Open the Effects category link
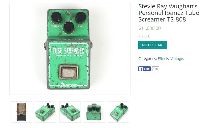 pyautogui.click(x=163, y=59)
